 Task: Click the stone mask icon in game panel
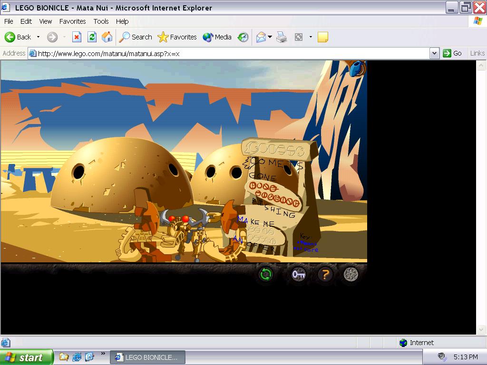(351, 274)
